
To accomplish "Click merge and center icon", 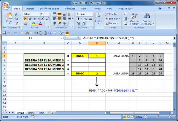I will 69,19.
